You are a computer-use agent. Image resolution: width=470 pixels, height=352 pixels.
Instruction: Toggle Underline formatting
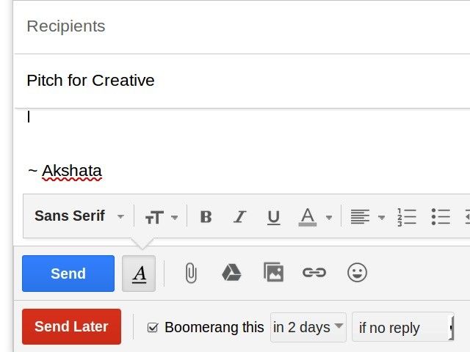pos(273,217)
